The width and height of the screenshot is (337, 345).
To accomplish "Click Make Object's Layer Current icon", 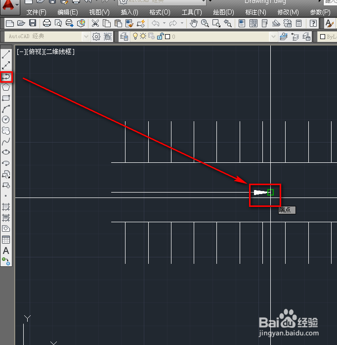I will click(284, 37).
